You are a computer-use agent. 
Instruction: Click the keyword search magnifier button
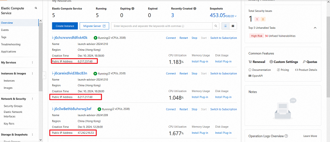(216, 26)
